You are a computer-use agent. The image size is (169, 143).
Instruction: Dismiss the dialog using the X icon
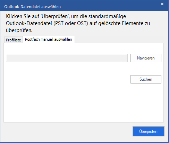tap(162, 4)
